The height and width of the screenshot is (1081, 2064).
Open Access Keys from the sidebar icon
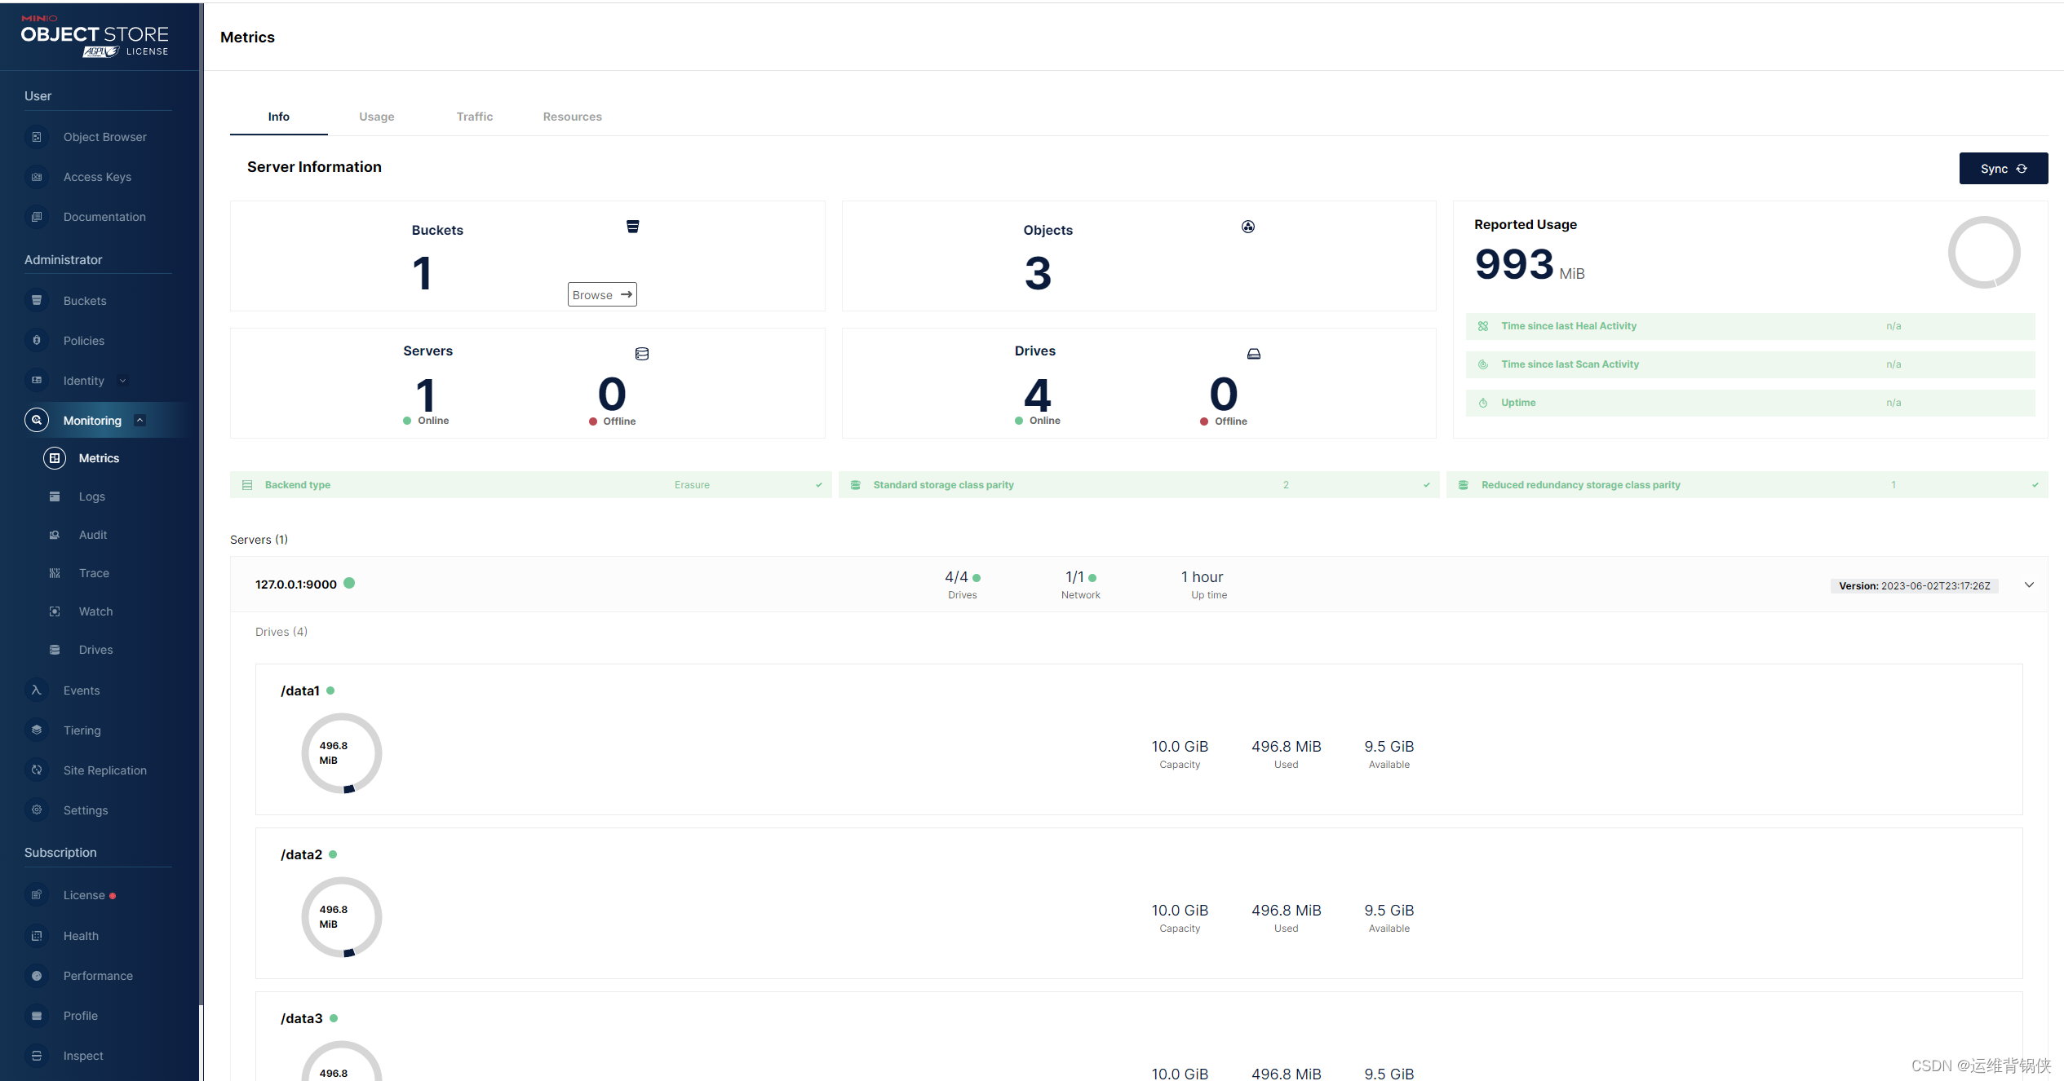37,177
